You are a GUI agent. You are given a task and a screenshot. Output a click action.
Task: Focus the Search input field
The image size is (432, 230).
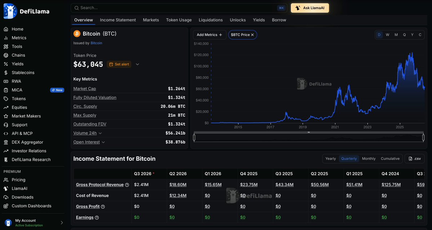(x=179, y=8)
